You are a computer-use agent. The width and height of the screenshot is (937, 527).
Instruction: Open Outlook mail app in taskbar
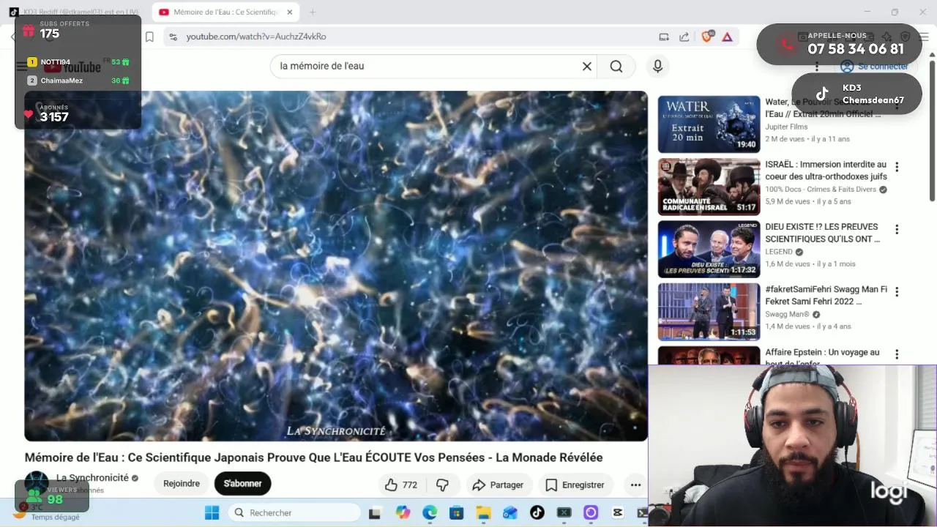coord(510,513)
